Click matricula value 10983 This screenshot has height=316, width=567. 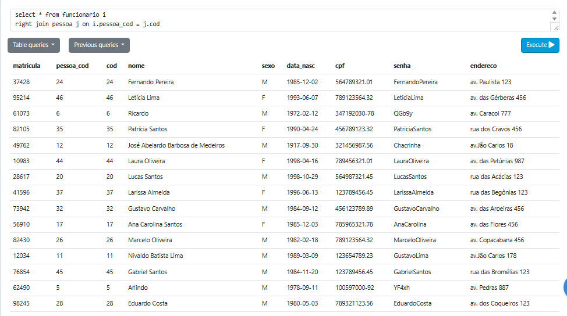tap(22, 161)
